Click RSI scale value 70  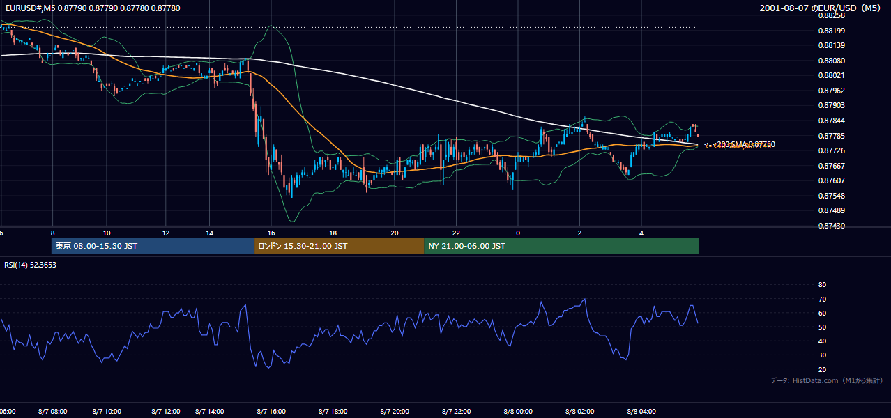click(822, 299)
